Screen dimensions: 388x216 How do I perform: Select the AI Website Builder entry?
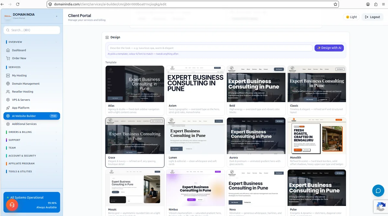[32, 116]
